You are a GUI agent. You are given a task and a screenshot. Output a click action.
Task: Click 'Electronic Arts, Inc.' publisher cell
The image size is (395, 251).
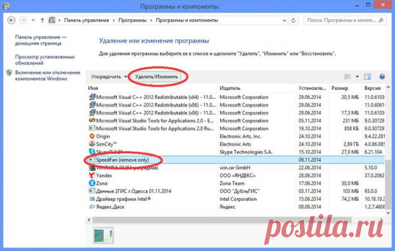(241, 136)
